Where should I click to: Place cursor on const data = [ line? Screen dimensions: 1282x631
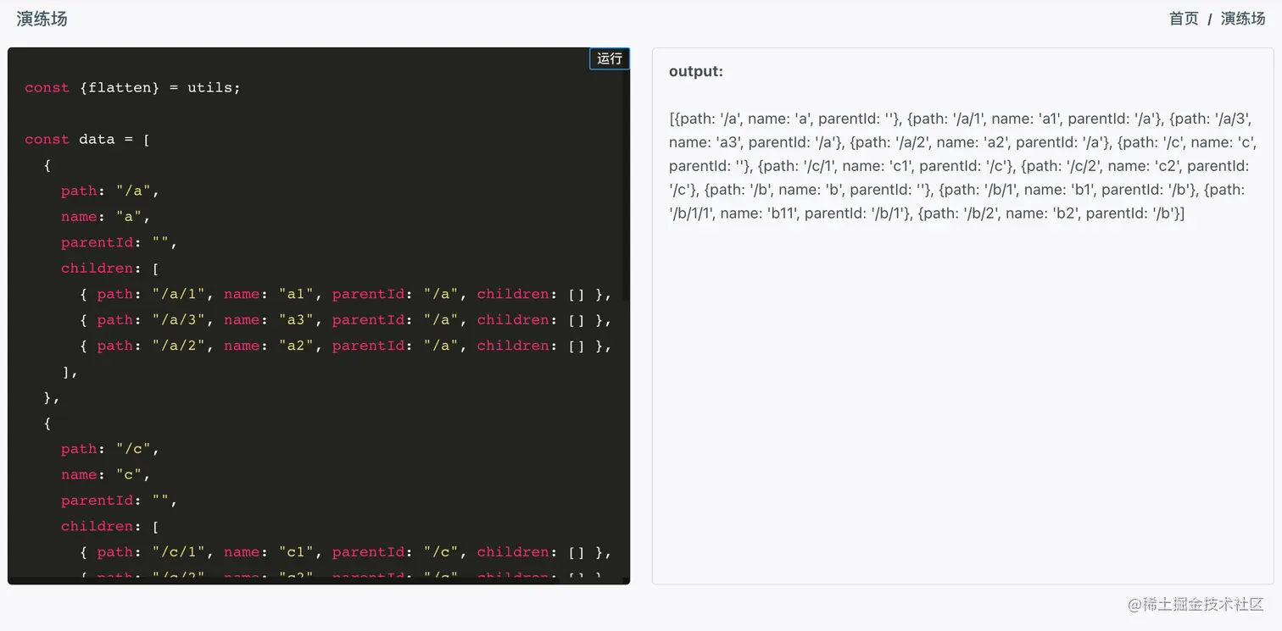[87, 139]
